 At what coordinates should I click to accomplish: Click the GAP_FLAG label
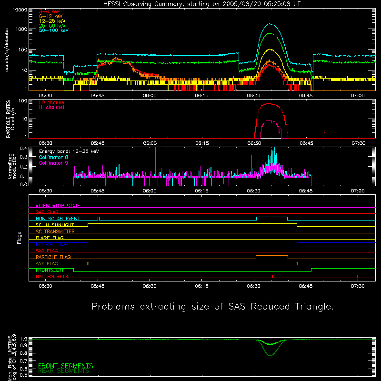coord(47,212)
